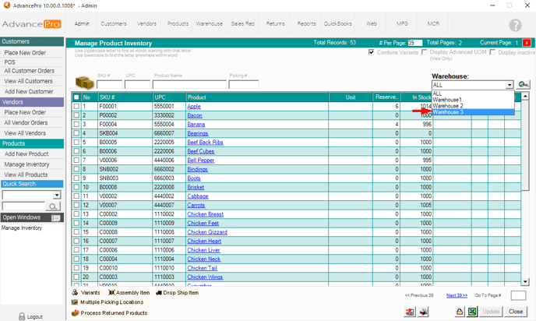536x321 pixels.
Task: Click the Process Returned Products icon
Action: pos(76,313)
